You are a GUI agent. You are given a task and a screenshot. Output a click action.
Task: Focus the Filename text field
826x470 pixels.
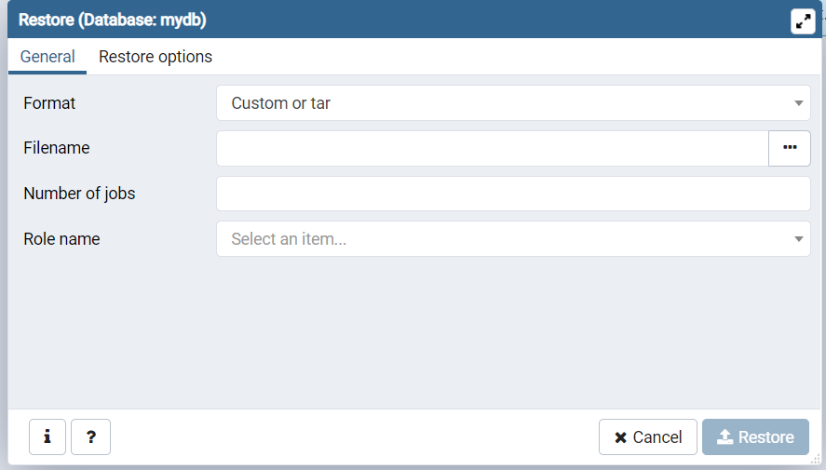point(492,148)
